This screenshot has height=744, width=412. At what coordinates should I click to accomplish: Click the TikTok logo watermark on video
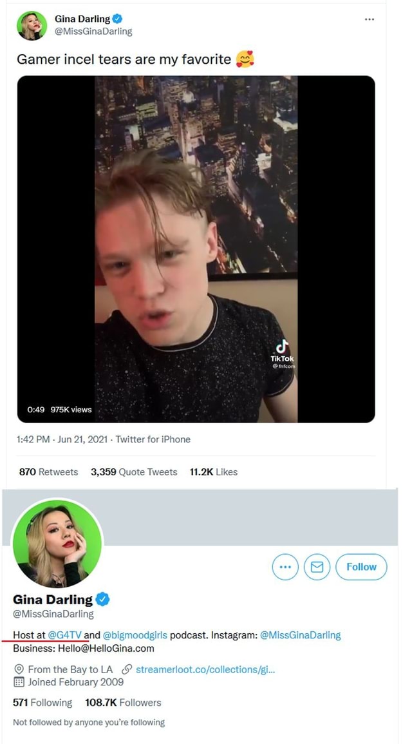(283, 352)
